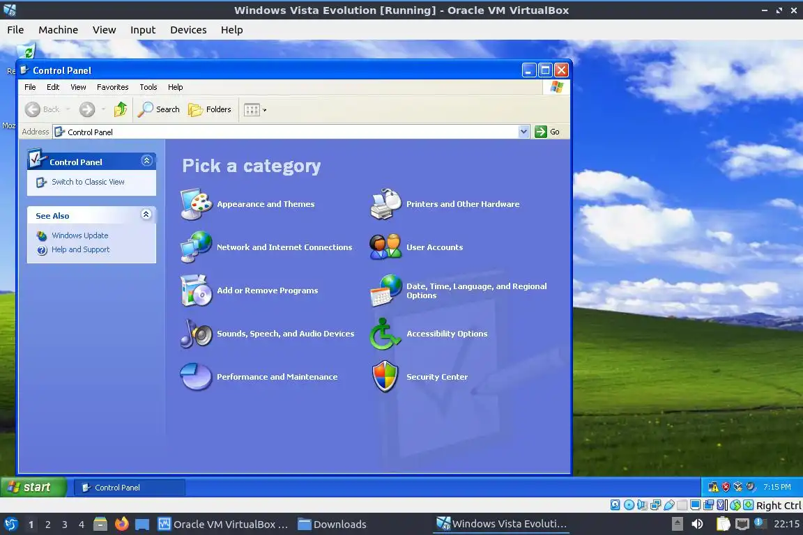Click VirtualBox USB status icon
This screenshot has width=803, height=535.
(x=669, y=505)
